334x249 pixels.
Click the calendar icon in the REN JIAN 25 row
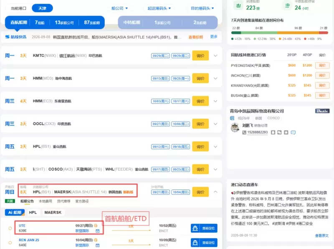tap(98, 245)
